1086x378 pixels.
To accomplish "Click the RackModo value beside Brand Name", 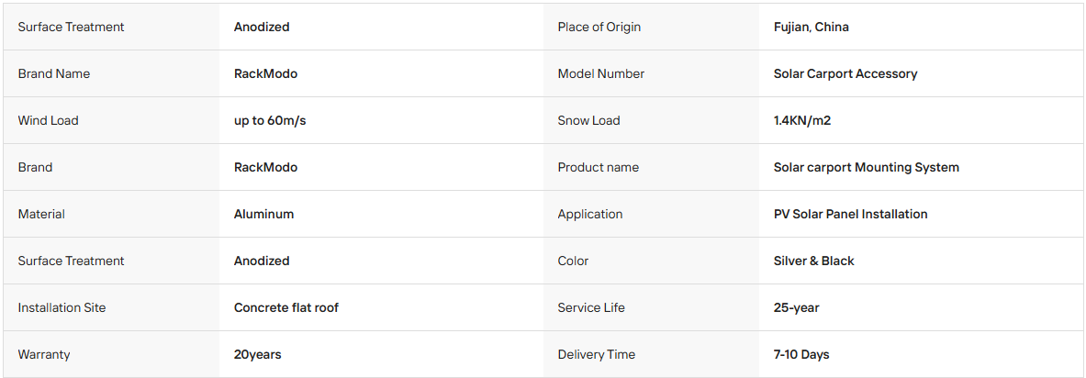I will 266,73.
